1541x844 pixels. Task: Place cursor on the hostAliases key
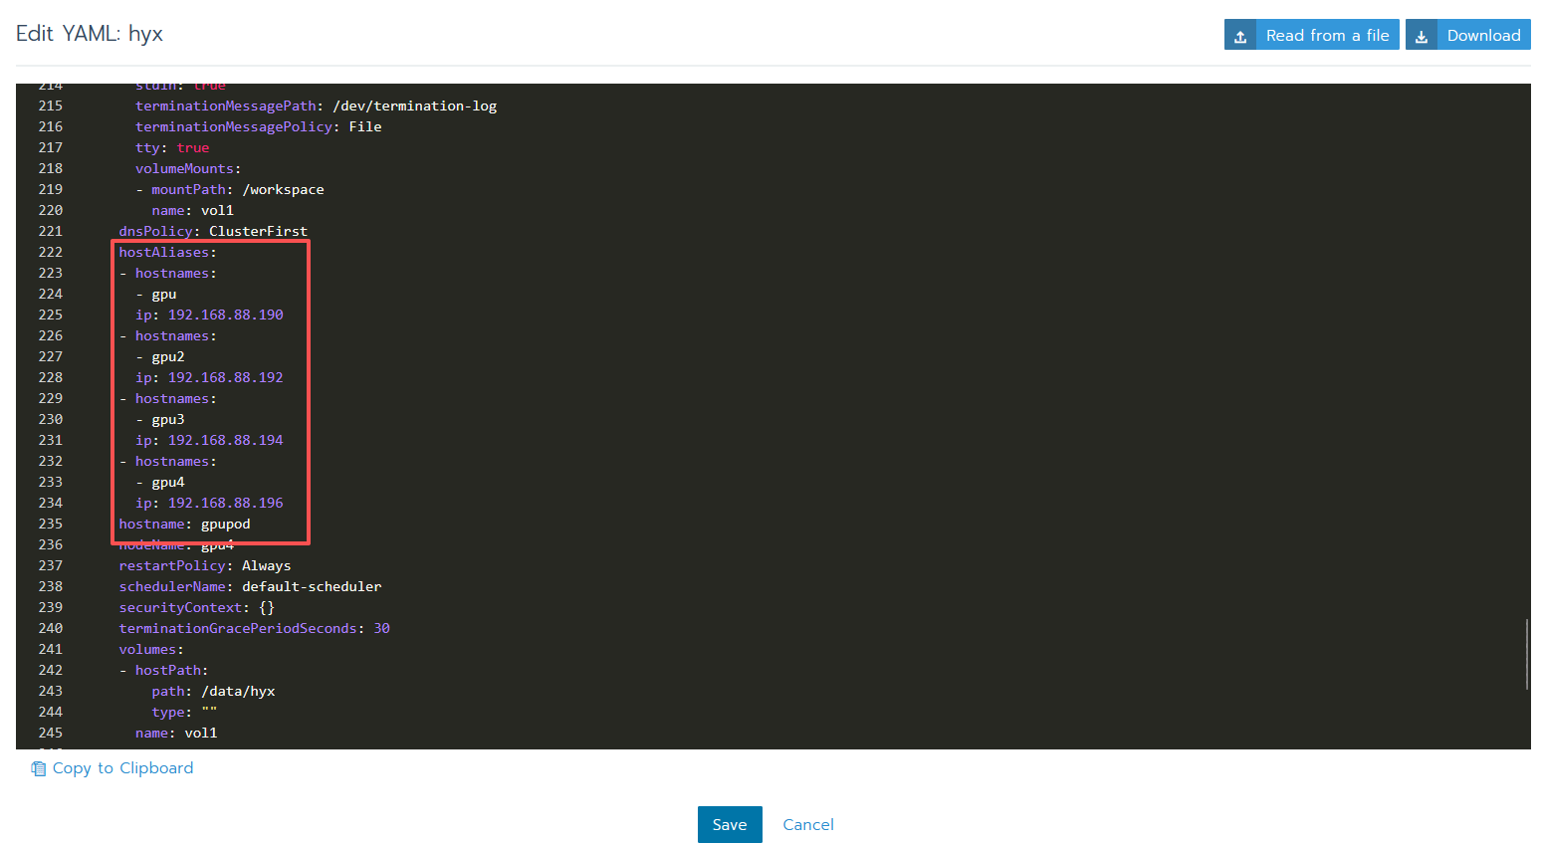pyautogui.click(x=163, y=252)
